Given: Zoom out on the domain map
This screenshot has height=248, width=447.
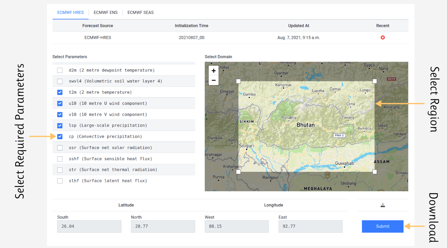Looking at the screenshot, I should [x=214, y=80].
